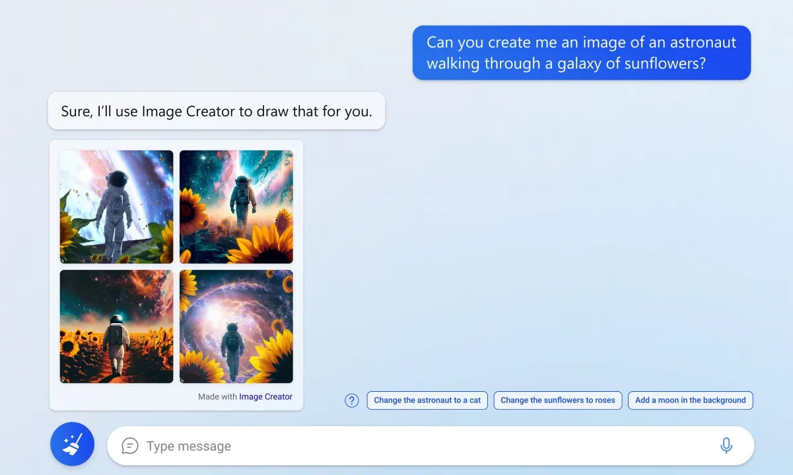The width and height of the screenshot is (793, 475).
Task: Click the 'Made with' label text
Action: (218, 396)
